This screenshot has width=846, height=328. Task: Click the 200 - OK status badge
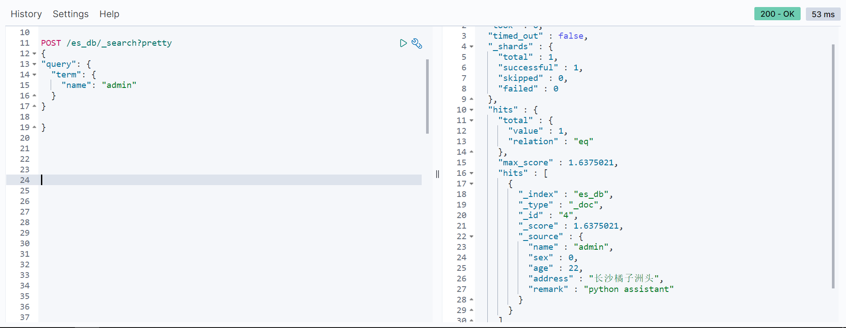(777, 14)
